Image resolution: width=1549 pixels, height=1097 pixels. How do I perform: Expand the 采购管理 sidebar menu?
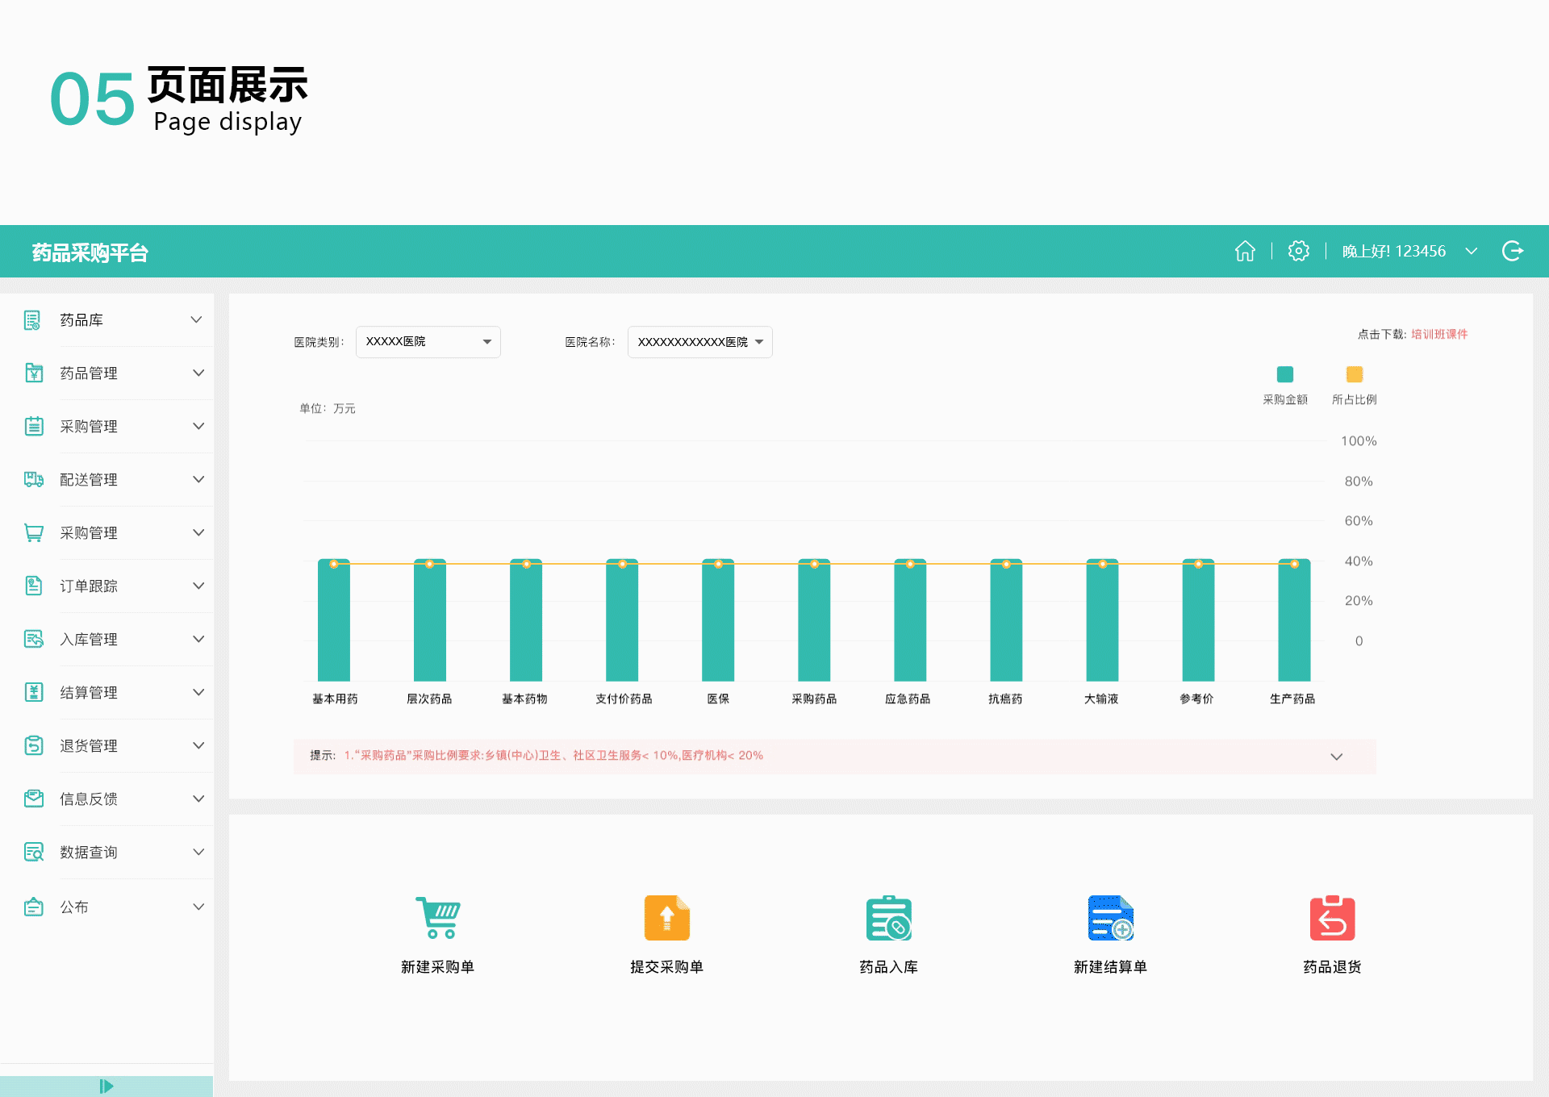click(x=87, y=427)
